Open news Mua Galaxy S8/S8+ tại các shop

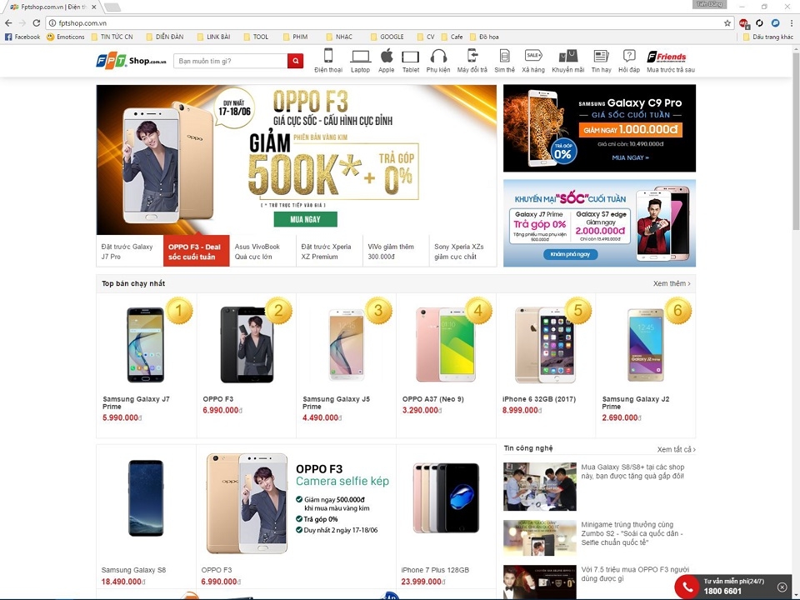[x=632, y=472]
